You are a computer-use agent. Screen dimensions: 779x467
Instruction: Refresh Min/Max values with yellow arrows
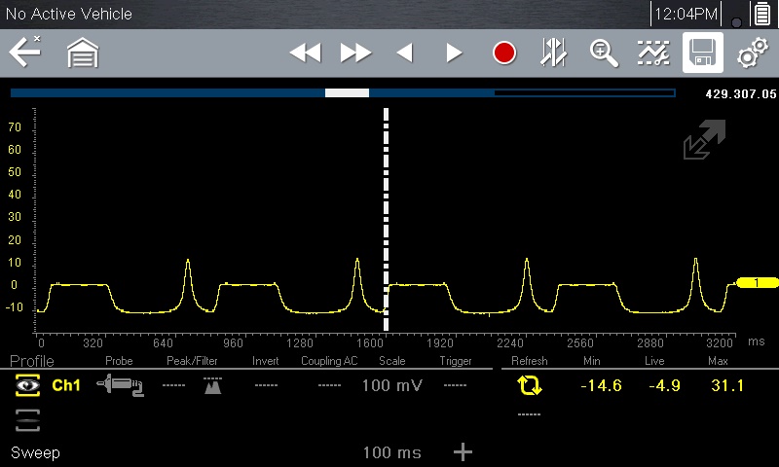pyautogui.click(x=530, y=385)
